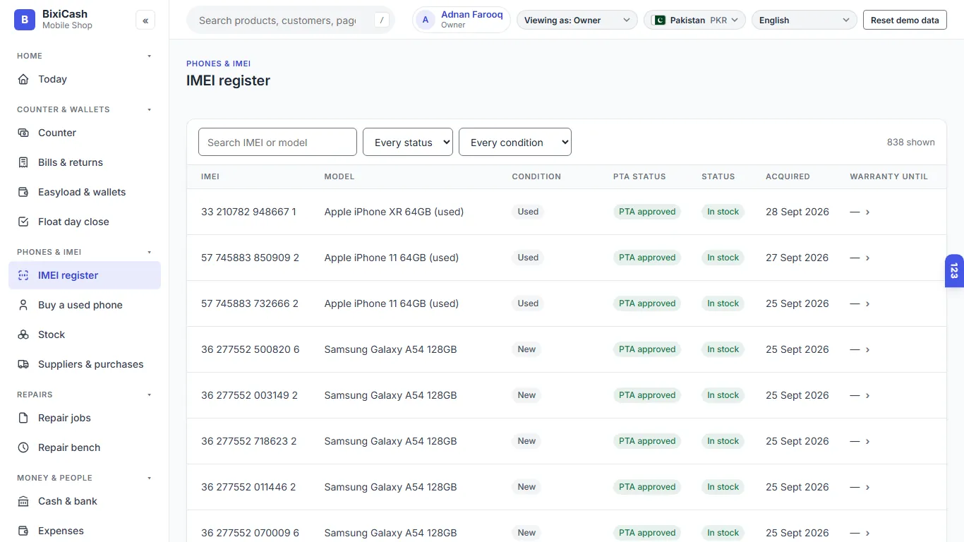The height and width of the screenshot is (542, 964).
Task: Click the Pakistan flag icon
Action: [x=659, y=20]
